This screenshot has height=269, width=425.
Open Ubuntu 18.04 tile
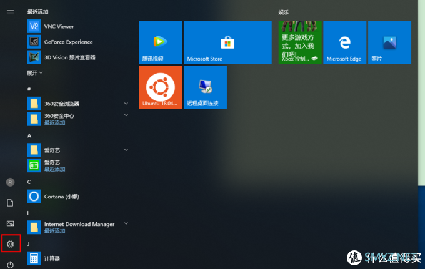click(x=161, y=87)
